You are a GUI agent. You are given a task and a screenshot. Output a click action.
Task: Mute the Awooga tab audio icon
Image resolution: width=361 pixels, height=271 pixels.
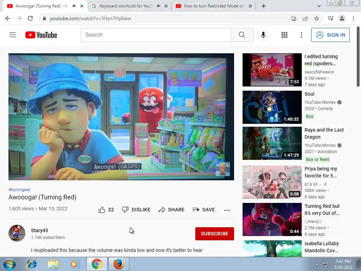tap(74, 6)
